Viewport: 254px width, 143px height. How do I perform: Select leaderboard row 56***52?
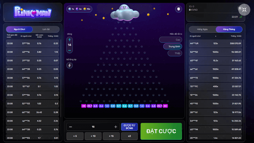point(216,52)
